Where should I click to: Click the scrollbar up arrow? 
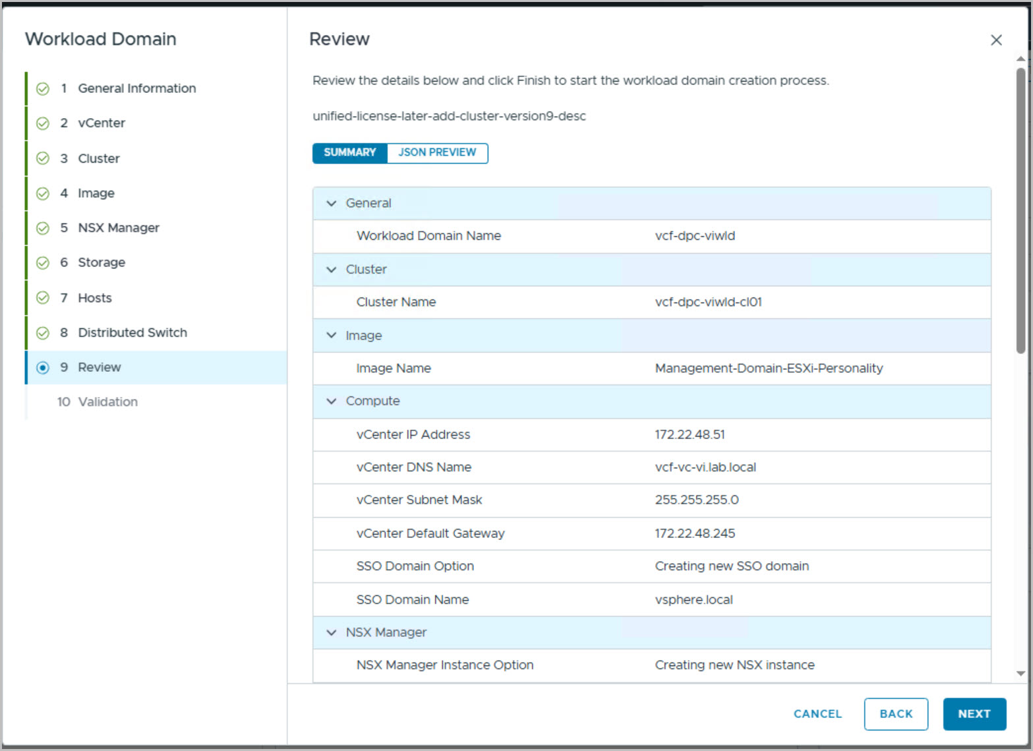pyautogui.click(x=1020, y=59)
